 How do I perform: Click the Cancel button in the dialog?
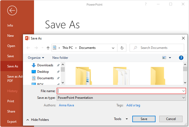click(x=171, y=119)
